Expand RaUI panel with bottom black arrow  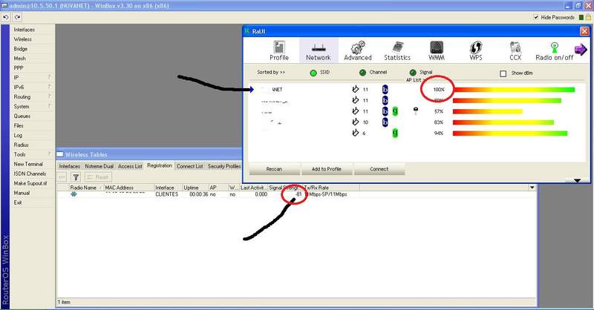pos(577,180)
